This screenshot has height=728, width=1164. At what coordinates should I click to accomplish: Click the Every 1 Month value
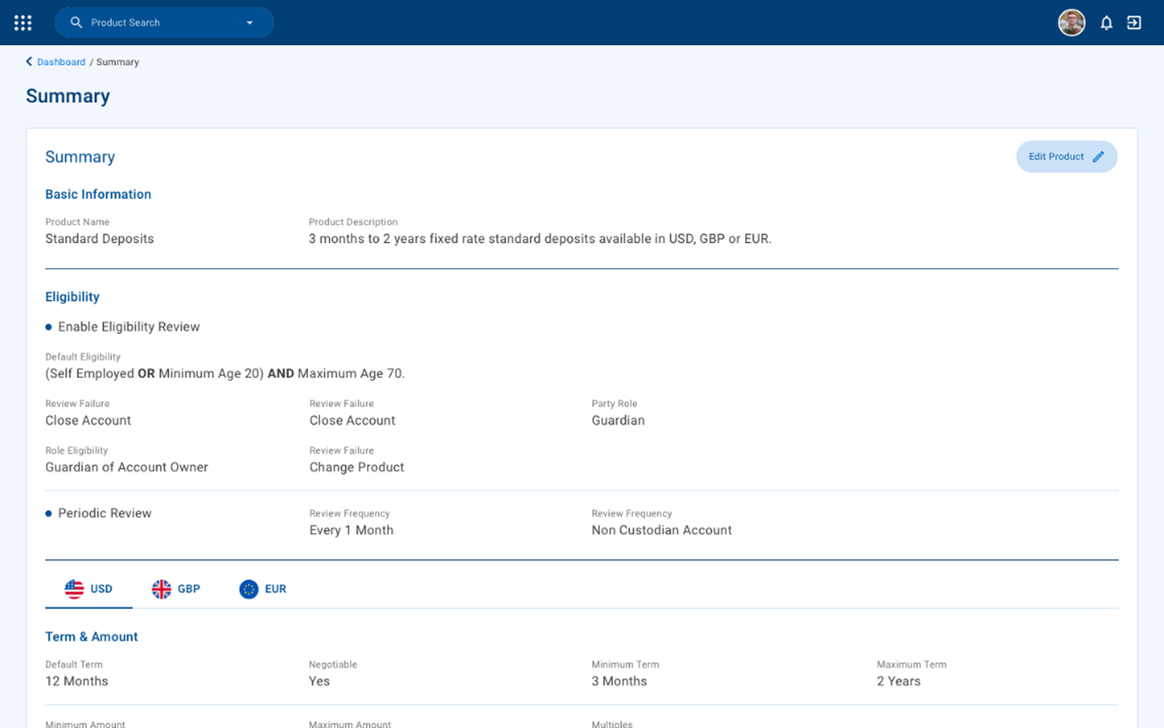(351, 530)
